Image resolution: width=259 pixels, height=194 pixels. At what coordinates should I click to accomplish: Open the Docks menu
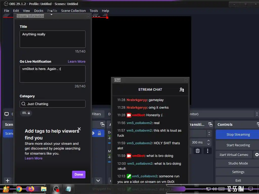(39, 11)
